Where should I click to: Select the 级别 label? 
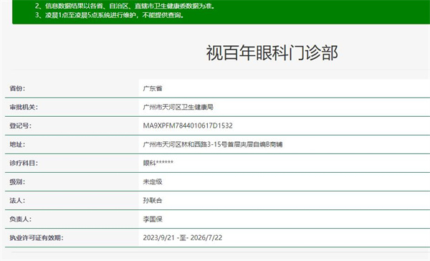(17, 181)
